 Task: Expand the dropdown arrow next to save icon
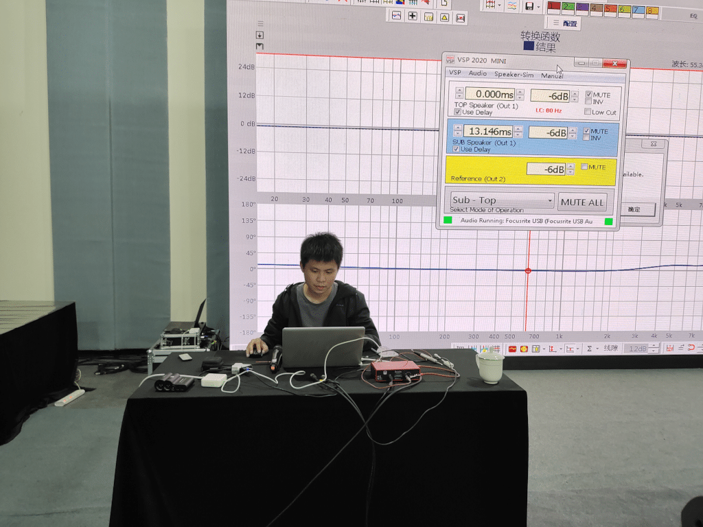coord(540,6)
